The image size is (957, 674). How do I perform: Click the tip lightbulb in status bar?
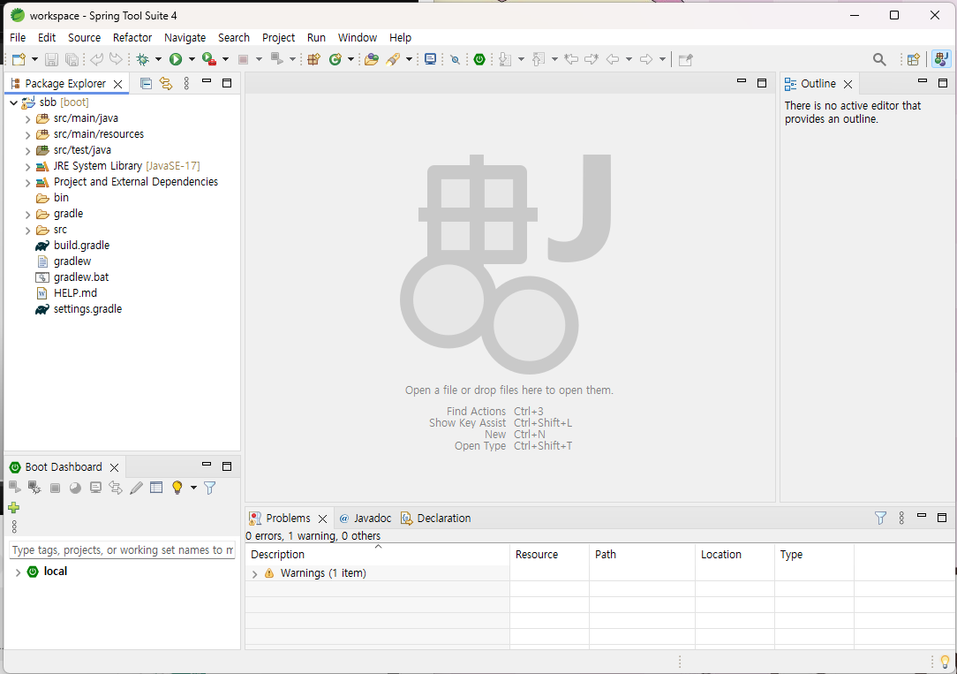946,661
